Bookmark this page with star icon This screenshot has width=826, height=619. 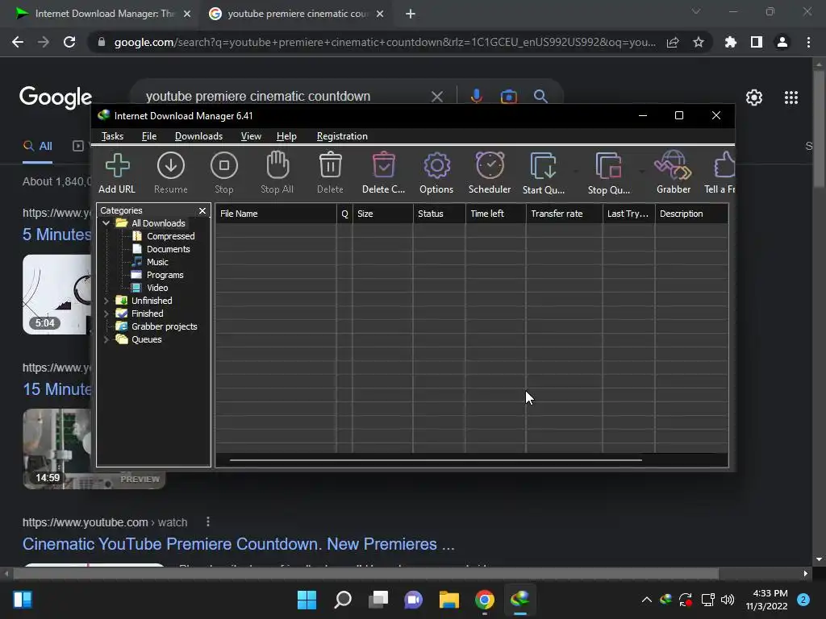[698, 42]
